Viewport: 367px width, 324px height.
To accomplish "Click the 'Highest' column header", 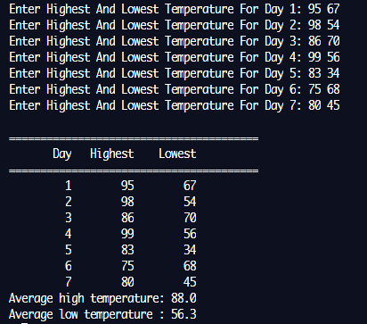I will 112,154.
